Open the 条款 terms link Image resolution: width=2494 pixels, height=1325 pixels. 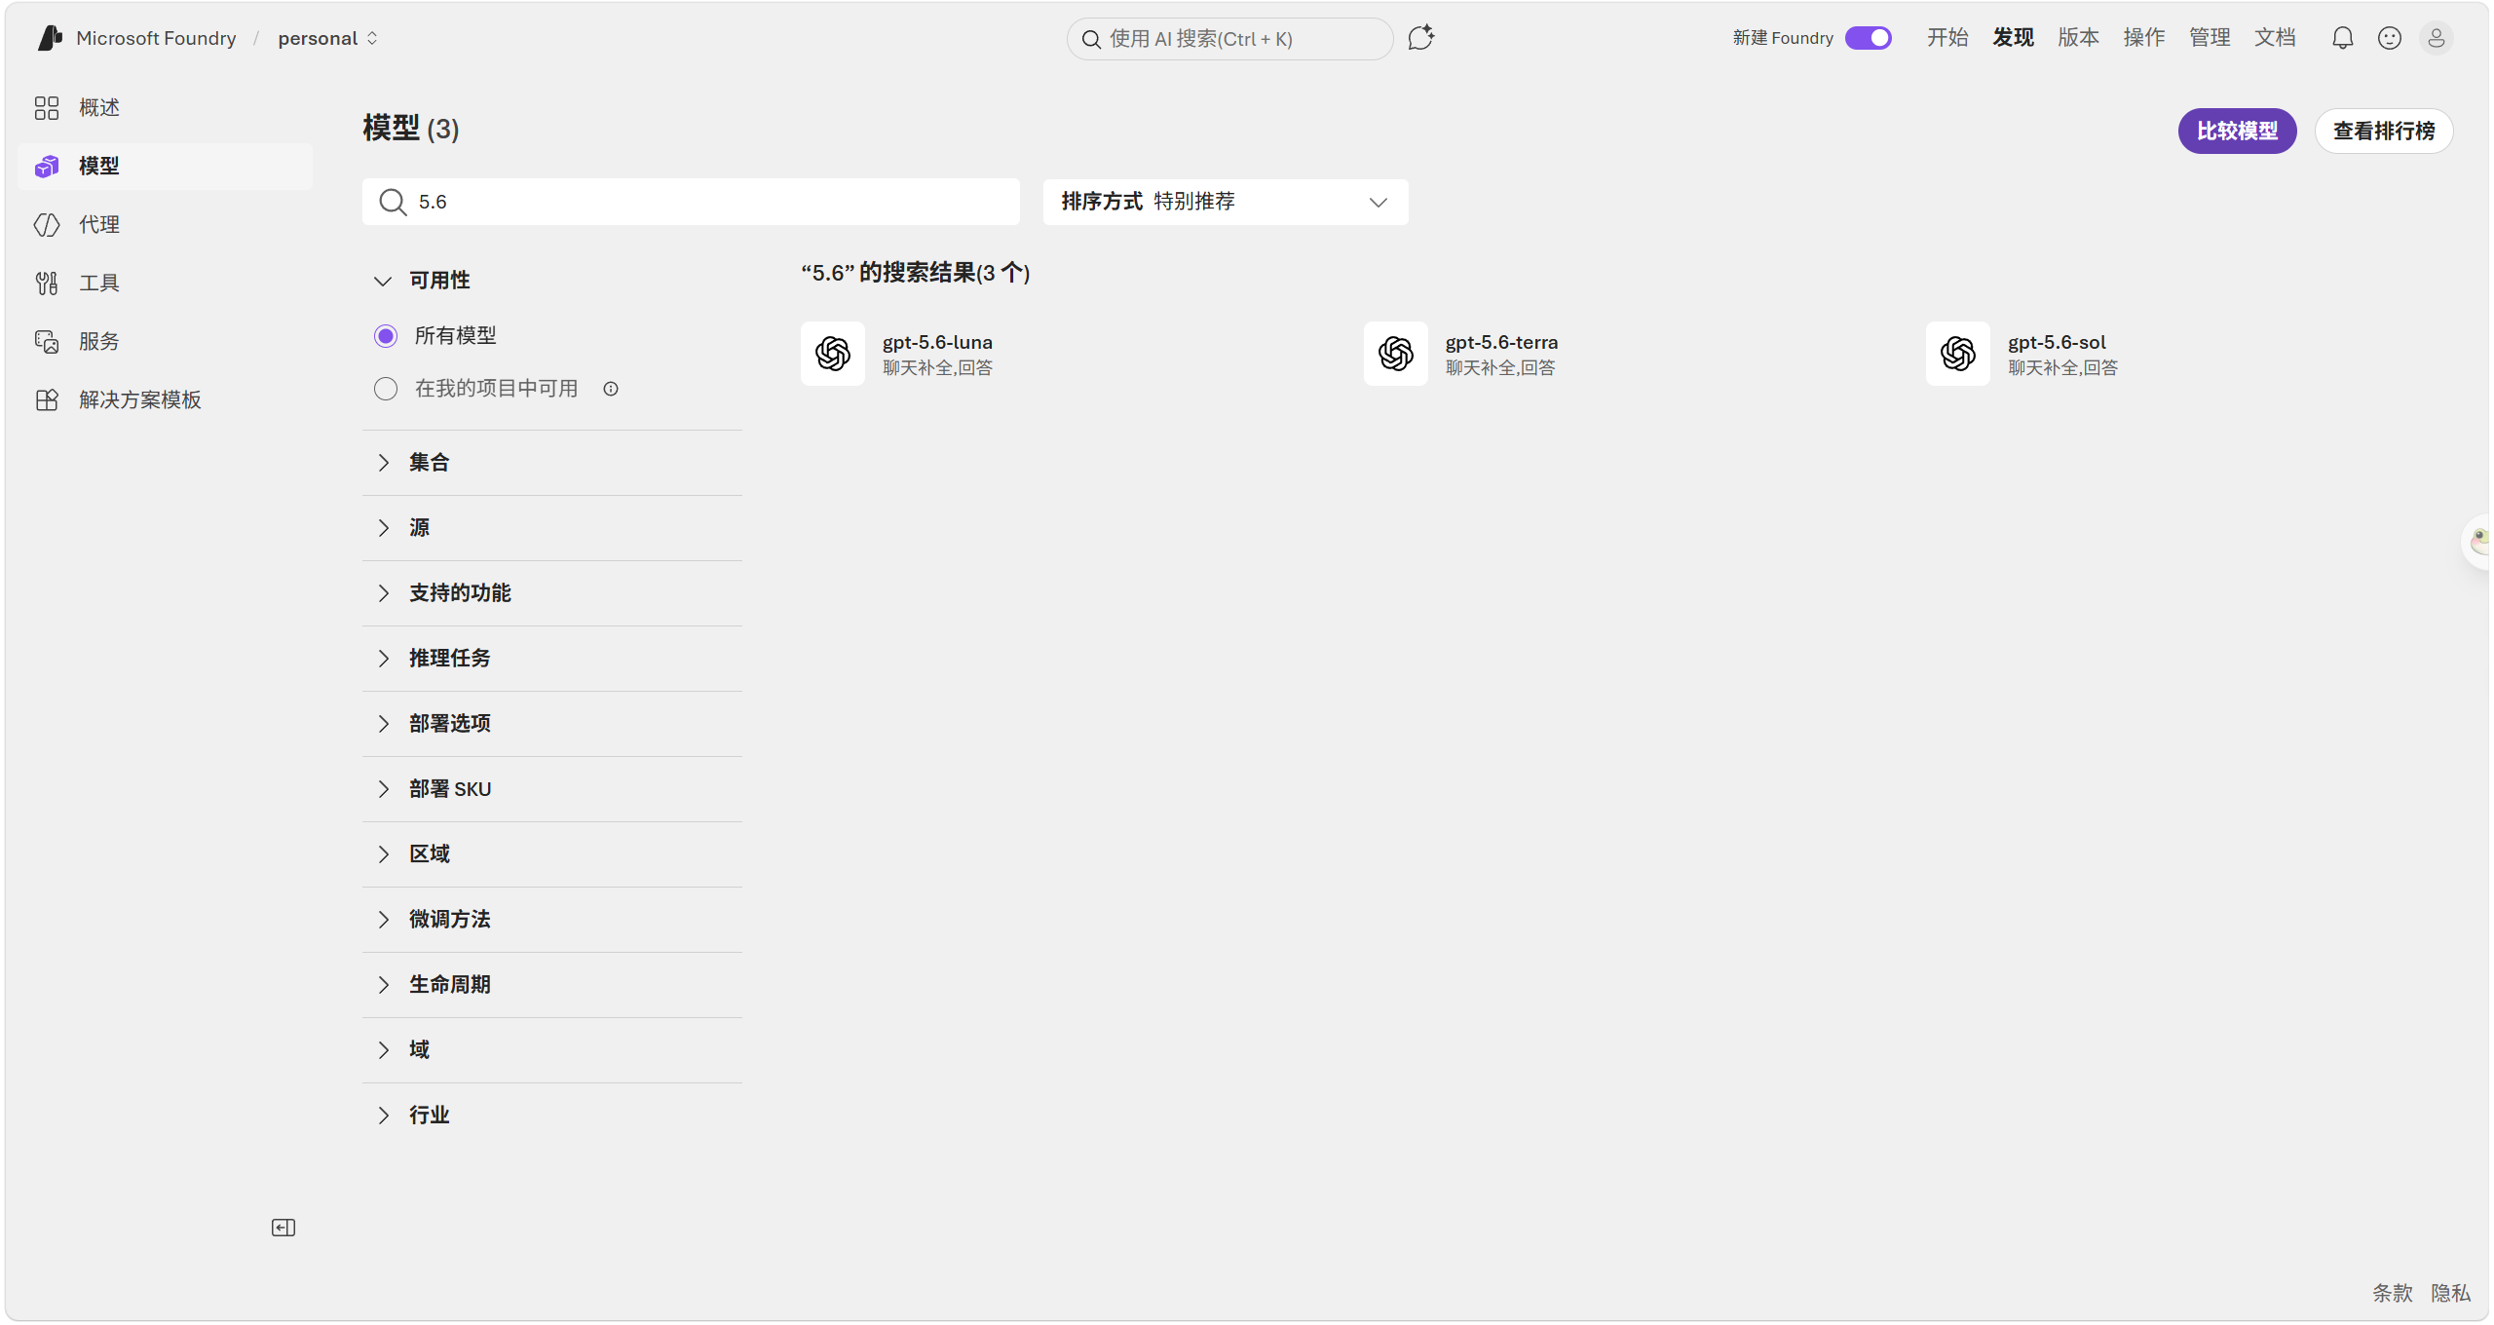tap(2393, 1293)
